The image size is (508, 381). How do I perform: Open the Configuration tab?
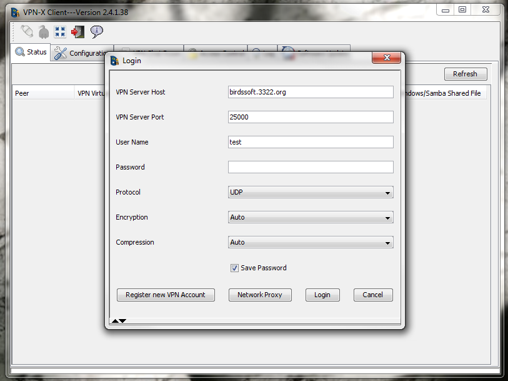pyautogui.click(x=82, y=53)
